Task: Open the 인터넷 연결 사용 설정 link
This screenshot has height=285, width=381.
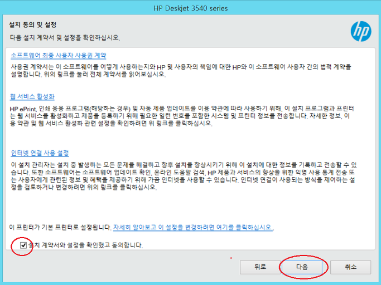Action: (x=40, y=153)
